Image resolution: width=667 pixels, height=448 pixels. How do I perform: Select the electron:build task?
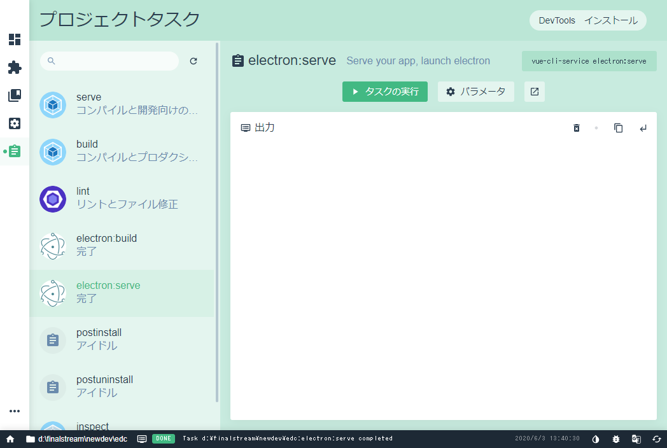(122, 246)
